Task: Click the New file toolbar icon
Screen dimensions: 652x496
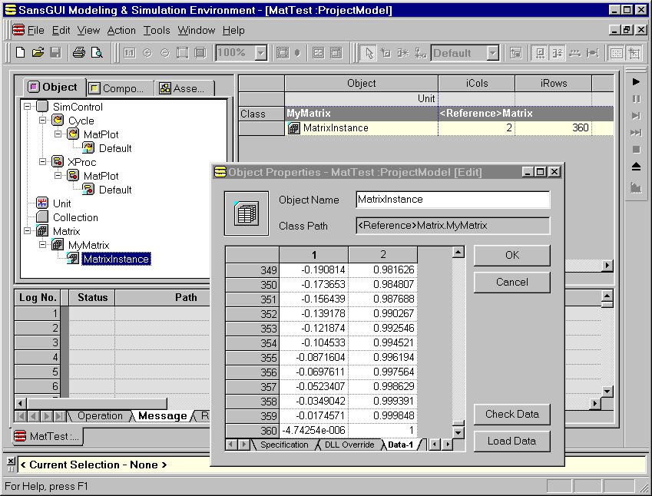Action: [21, 53]
